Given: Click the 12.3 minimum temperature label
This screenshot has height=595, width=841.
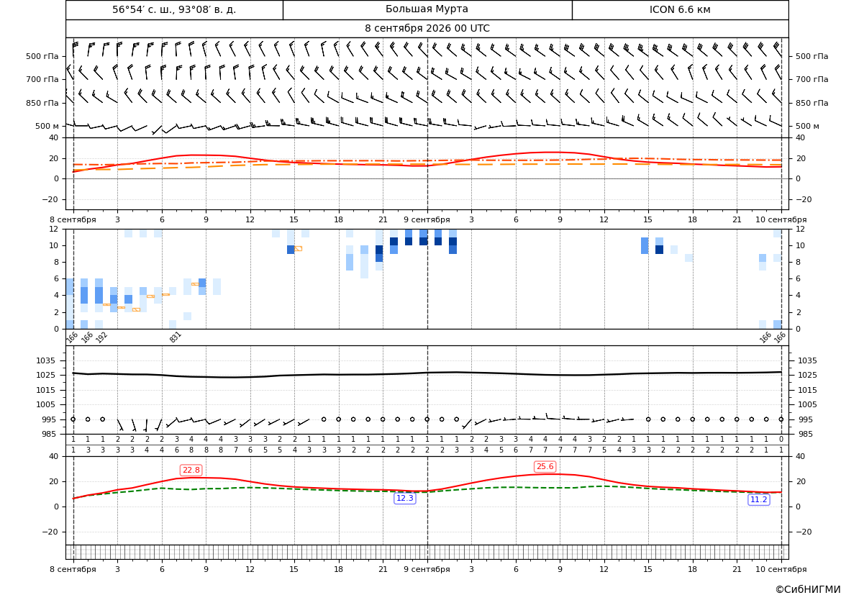Looking at the screenshot, I should (404, 499).
